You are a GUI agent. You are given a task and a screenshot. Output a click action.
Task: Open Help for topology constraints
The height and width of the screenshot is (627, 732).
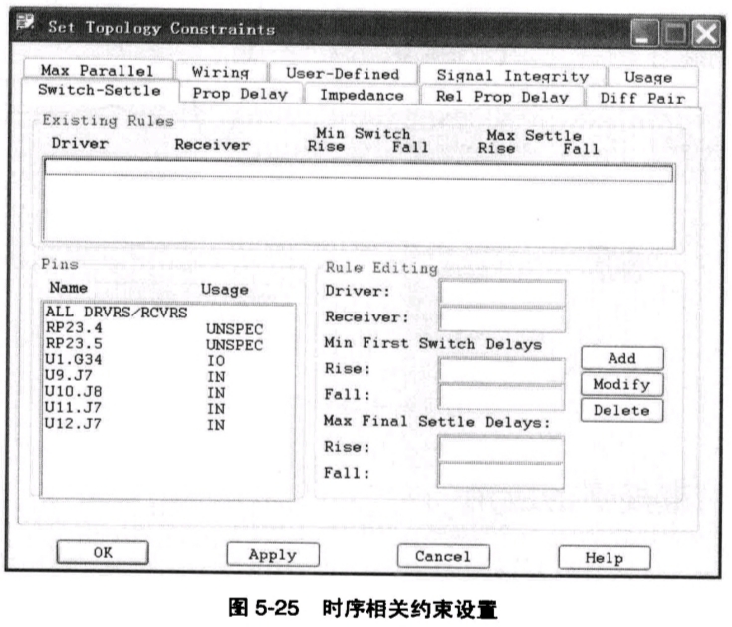pyautogui.click(x=605, y=558)
